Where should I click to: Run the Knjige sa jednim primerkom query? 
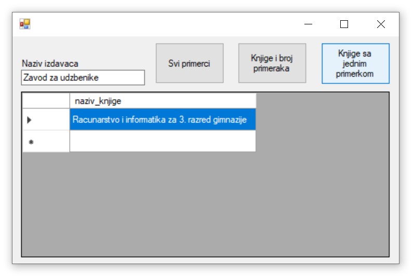point(355,63)
